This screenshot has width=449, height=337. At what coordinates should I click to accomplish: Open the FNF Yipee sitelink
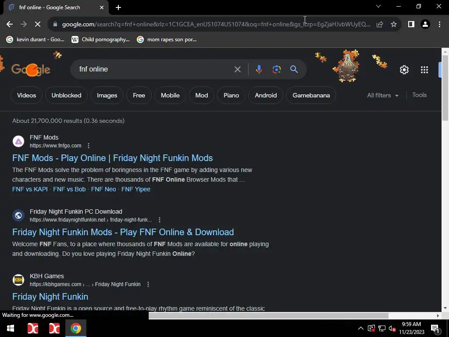tap(136, 189)
